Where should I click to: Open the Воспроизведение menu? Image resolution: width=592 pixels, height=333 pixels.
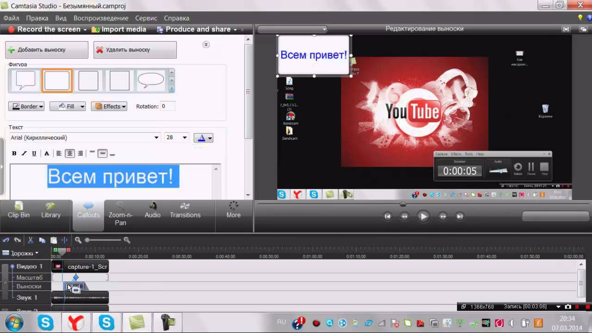(101, 18)
